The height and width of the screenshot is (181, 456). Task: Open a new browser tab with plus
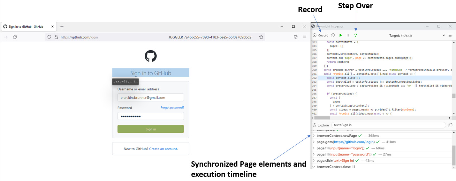tap(62, 27)
